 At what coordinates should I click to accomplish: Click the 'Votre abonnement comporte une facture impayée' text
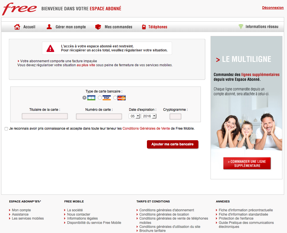[58, 61]
